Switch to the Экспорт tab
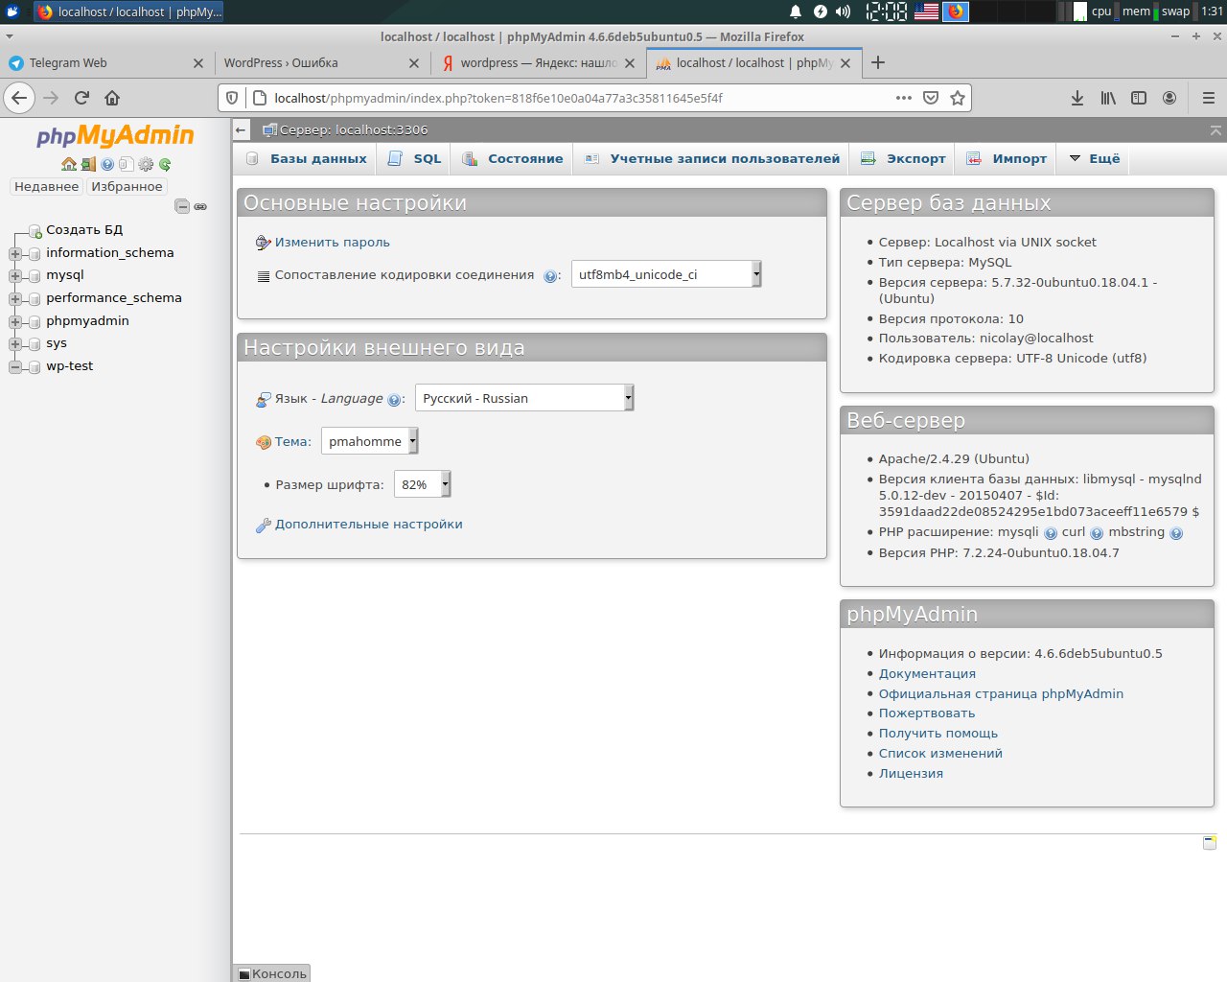This screenshot has height=982, width=1227. click(903, 159)
